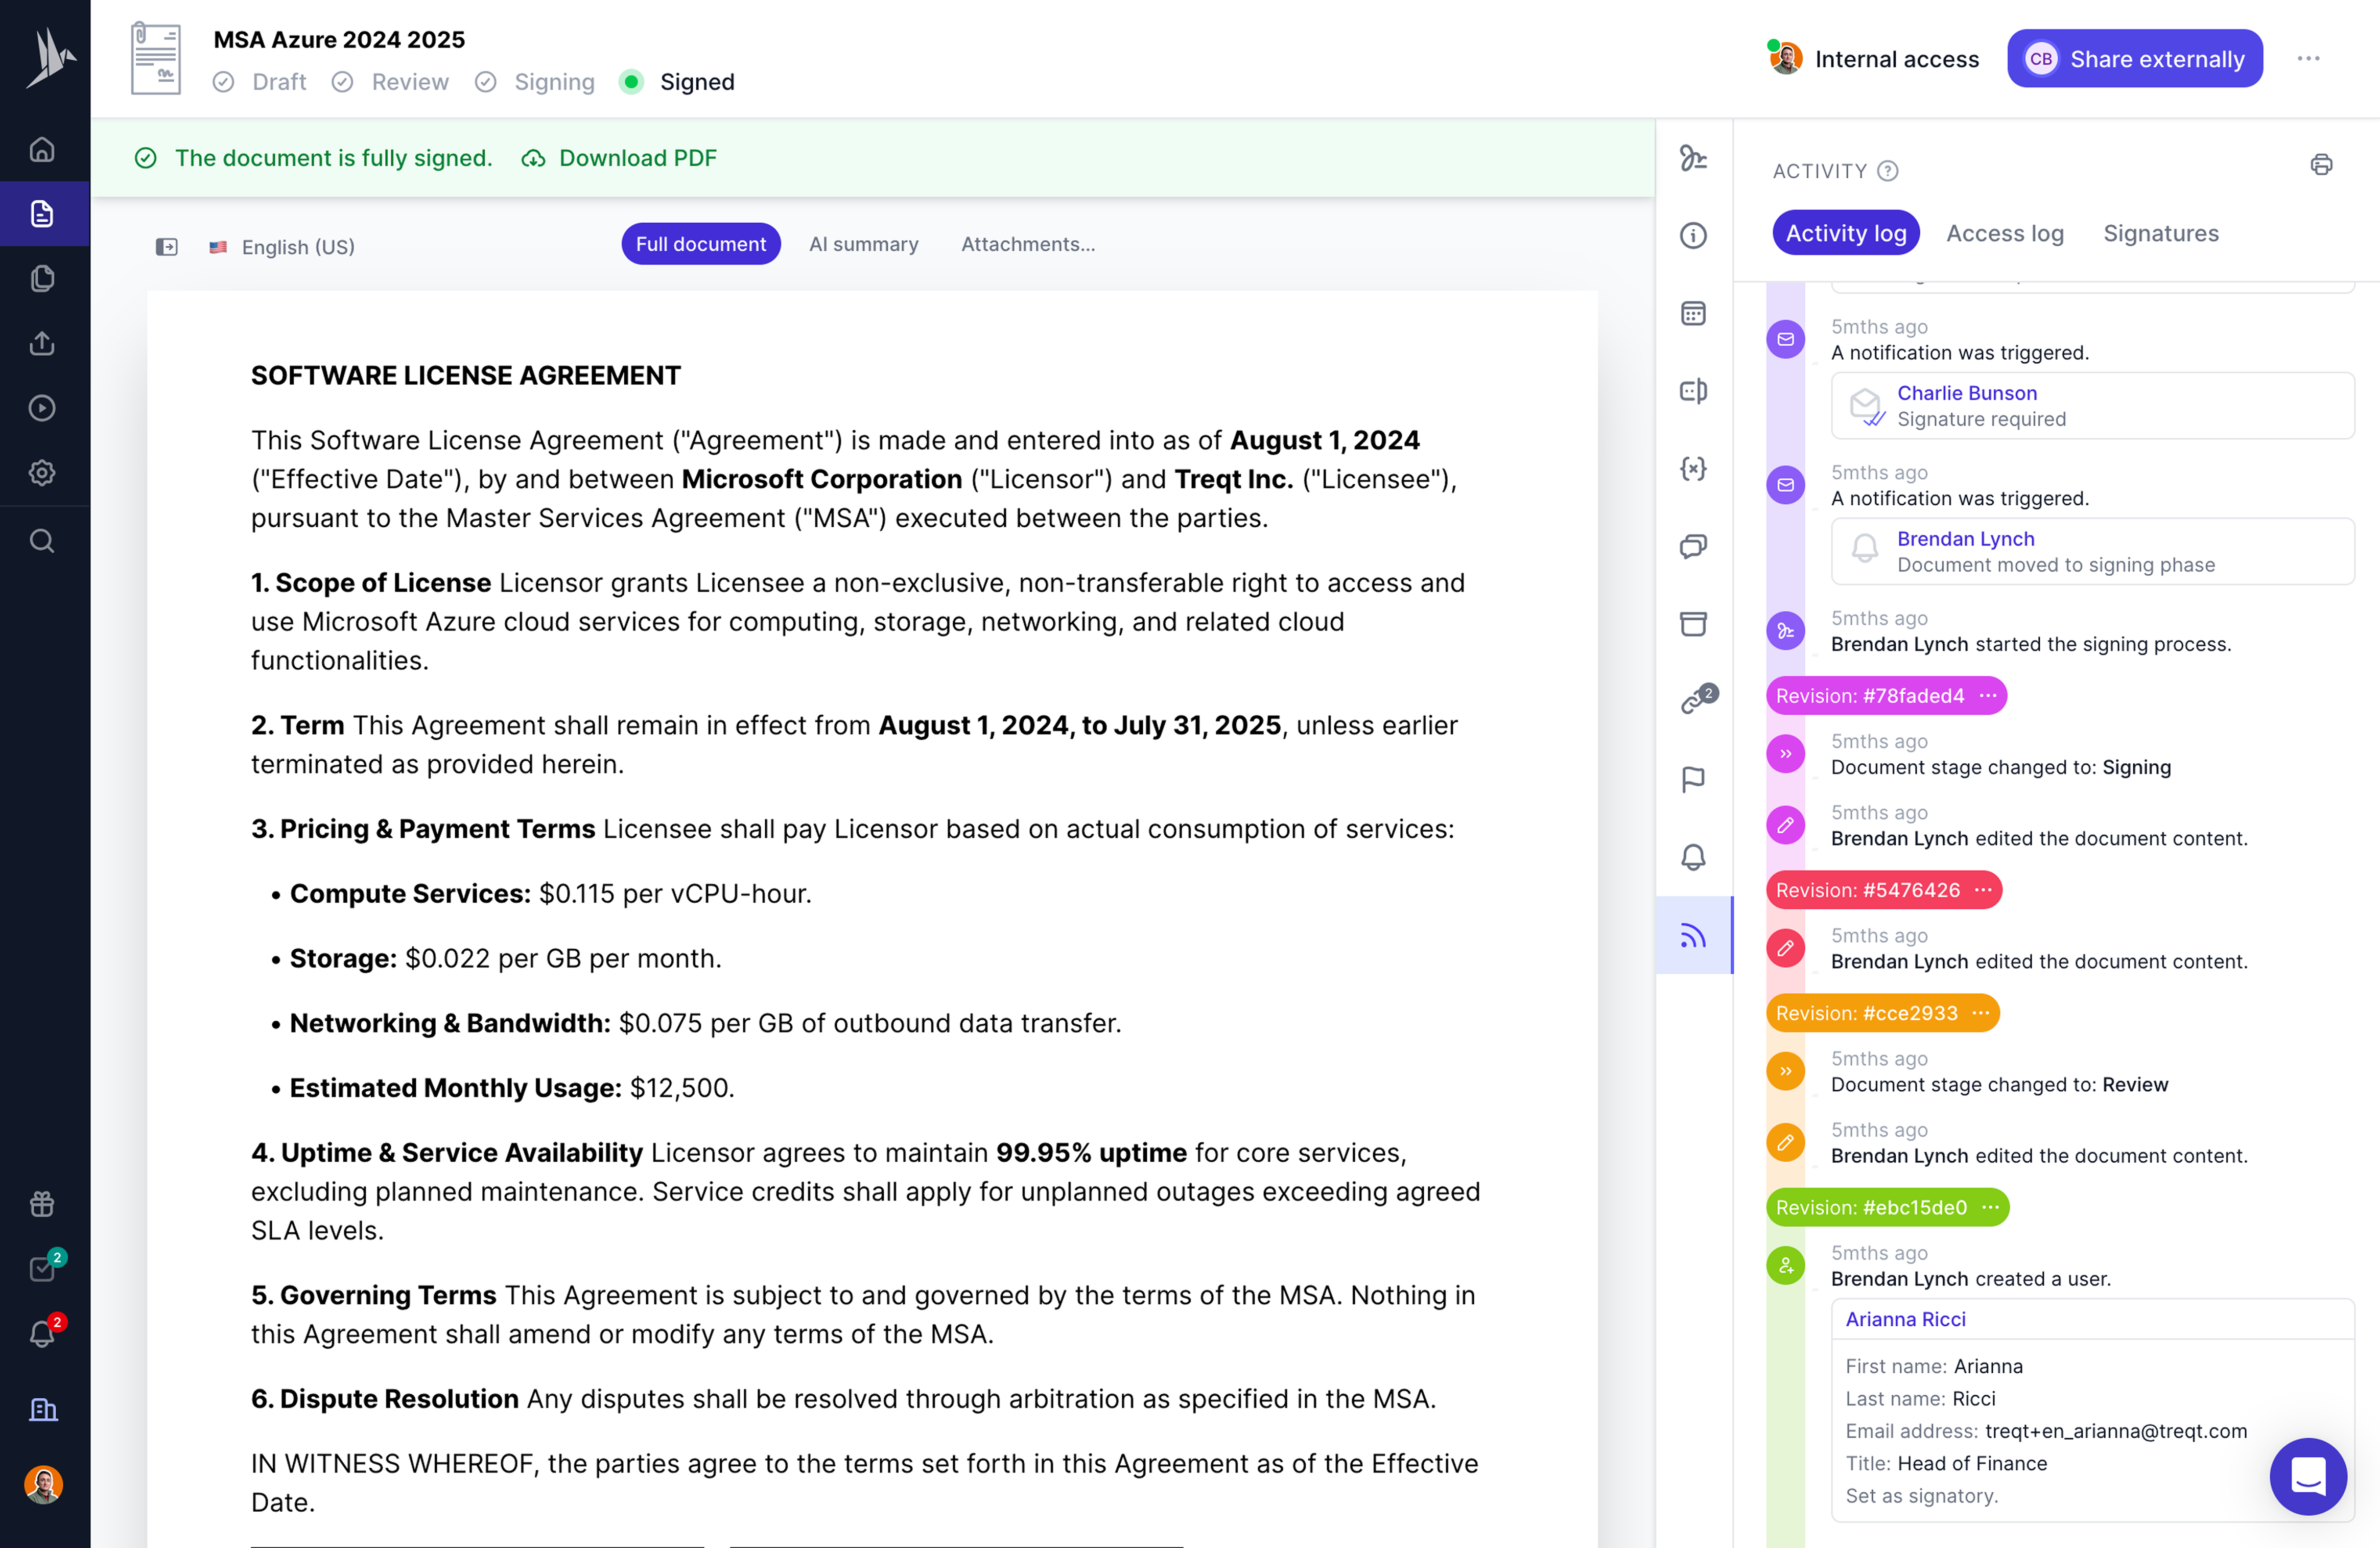Open the chat support bubble
The image size is (2380, 1548).
(2307, 1476)
